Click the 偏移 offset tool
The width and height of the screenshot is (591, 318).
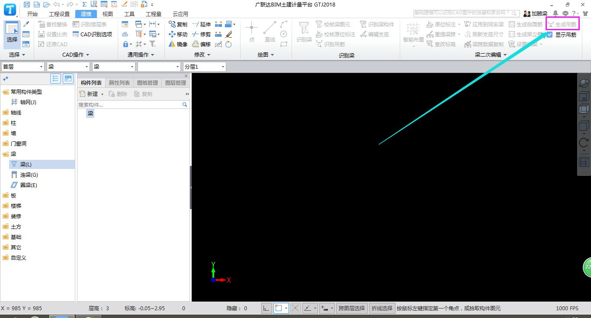201,44
